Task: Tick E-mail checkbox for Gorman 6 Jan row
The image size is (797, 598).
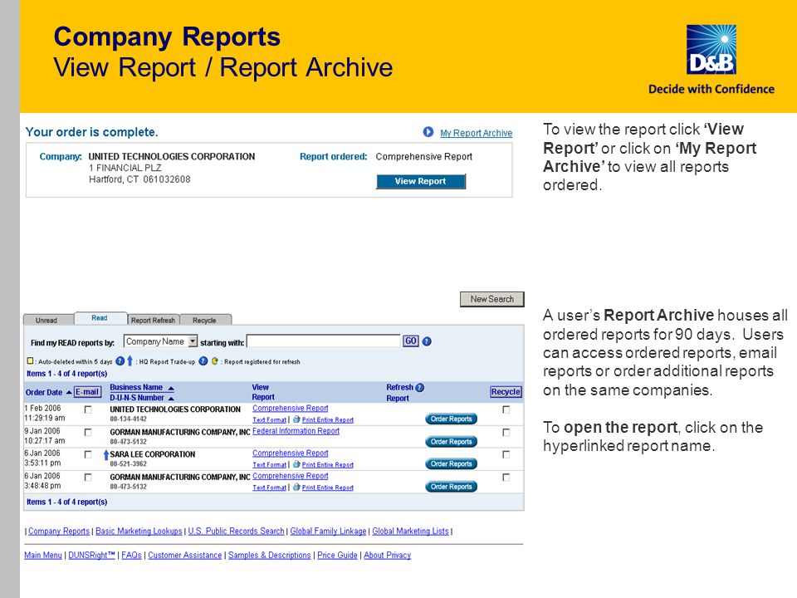Action: coord(88,478)
